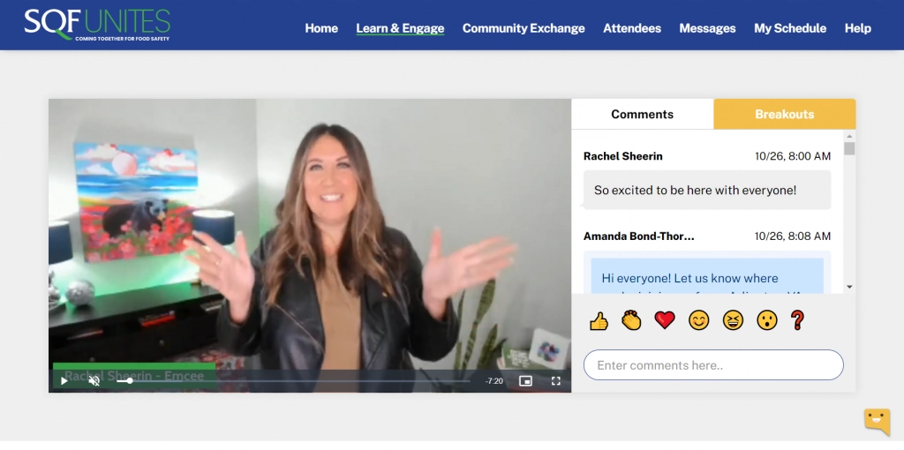Open Messages
904x450 pixels.
point(707,28)
